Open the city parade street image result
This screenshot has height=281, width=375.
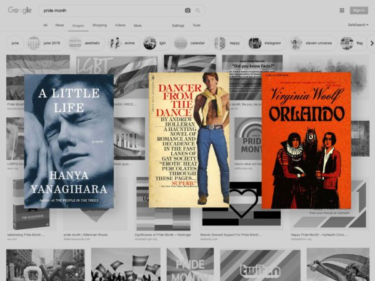46,265
